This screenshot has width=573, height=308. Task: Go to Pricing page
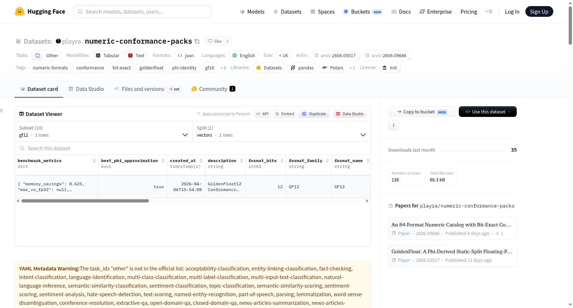point(469,11)
